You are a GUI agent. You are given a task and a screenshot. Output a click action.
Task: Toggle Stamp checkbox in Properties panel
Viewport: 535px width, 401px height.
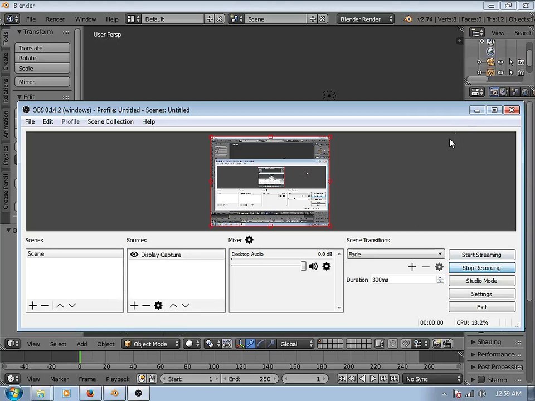click(481, 379)
